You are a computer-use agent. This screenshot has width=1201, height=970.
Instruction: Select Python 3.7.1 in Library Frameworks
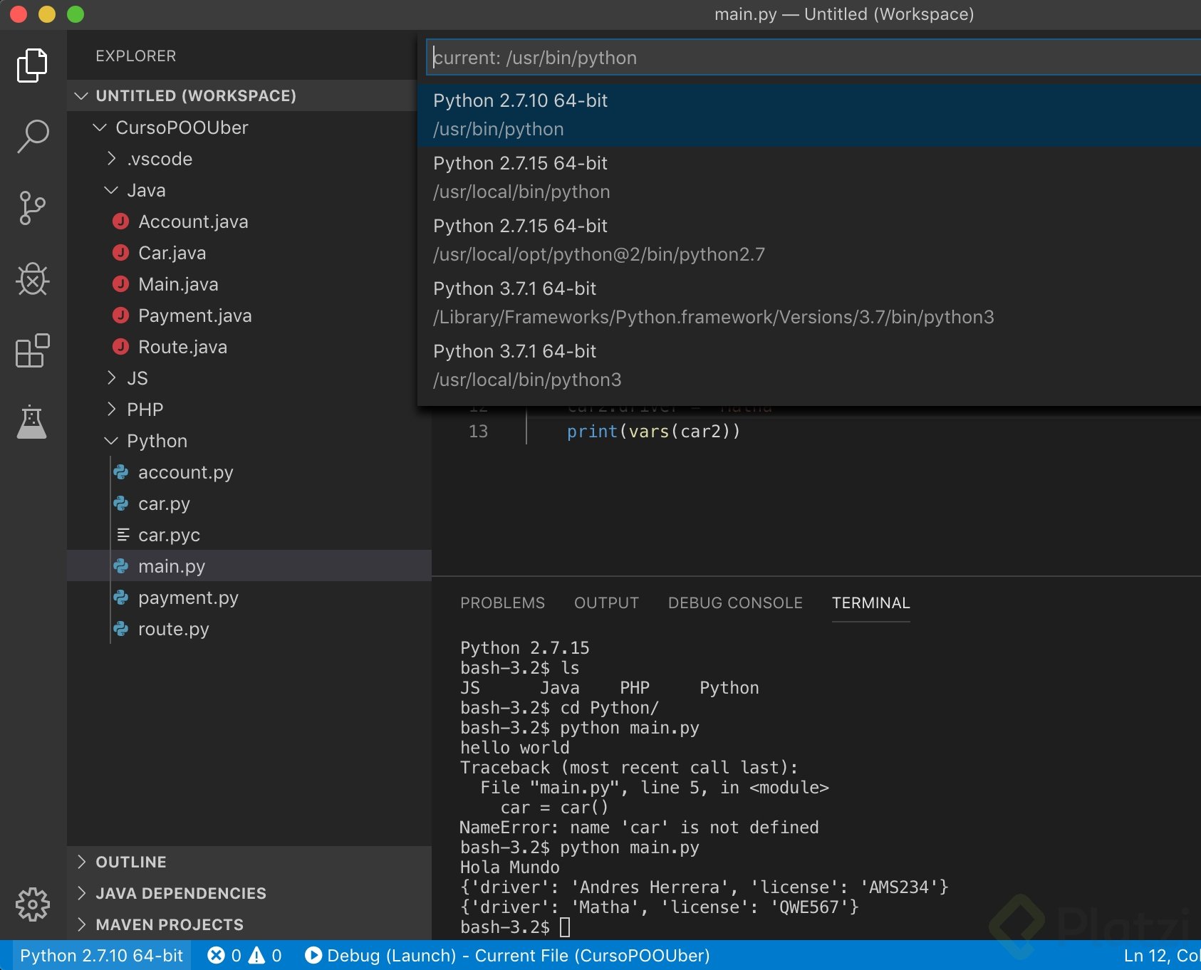(809, 303)
